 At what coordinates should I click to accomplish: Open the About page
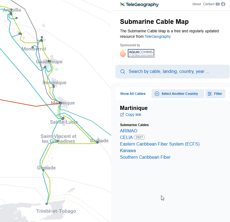(197, 4)
